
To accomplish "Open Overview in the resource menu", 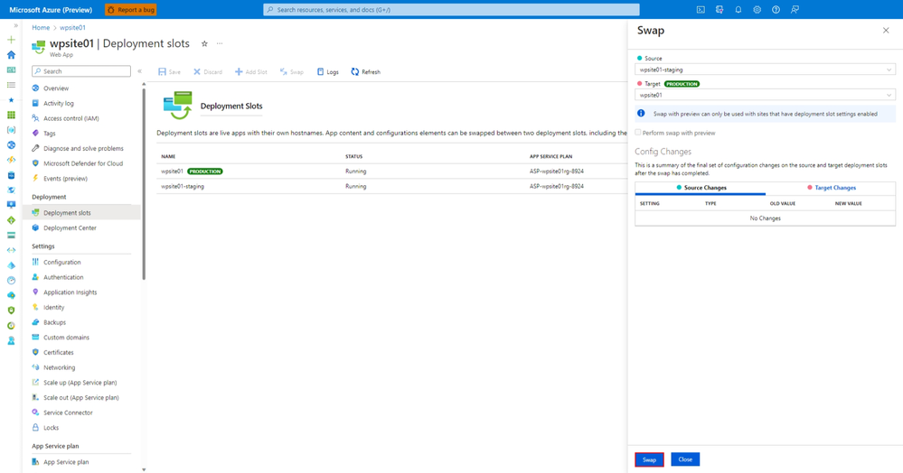I will [56, 88].
